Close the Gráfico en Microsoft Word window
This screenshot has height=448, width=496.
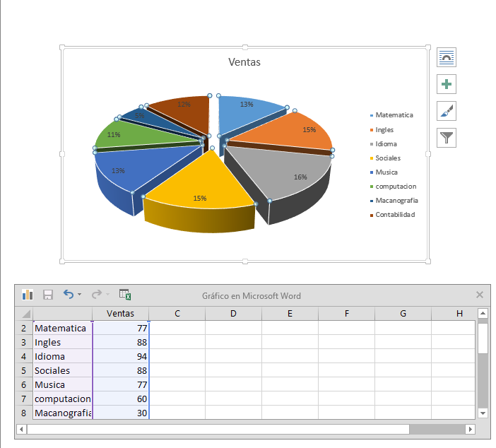[480, 295]
